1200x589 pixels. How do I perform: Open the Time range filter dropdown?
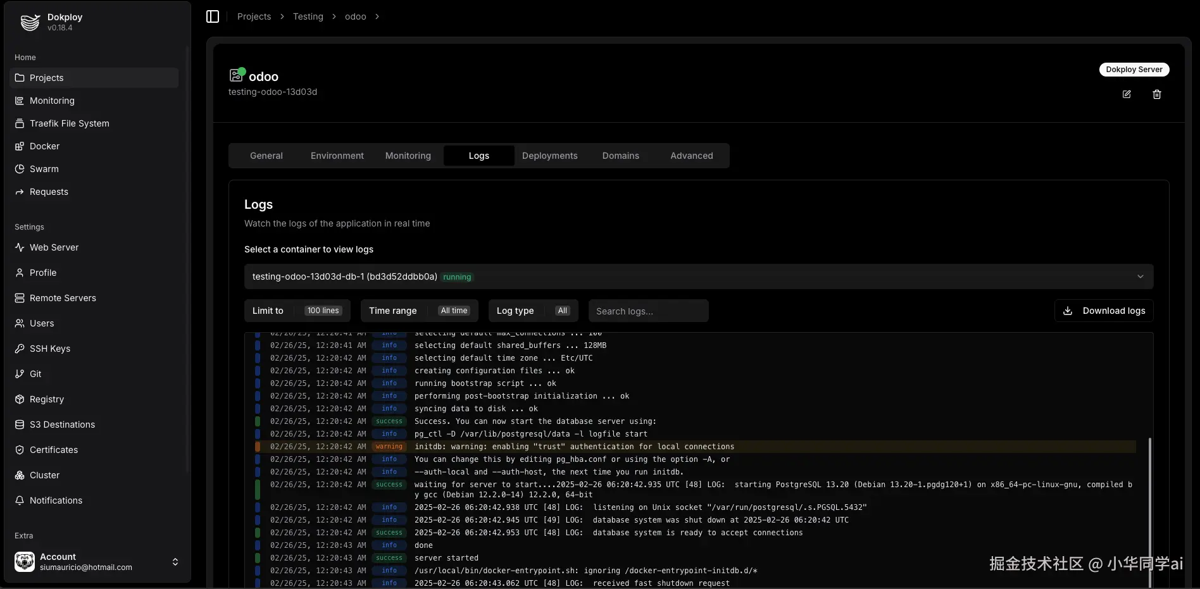420,311
